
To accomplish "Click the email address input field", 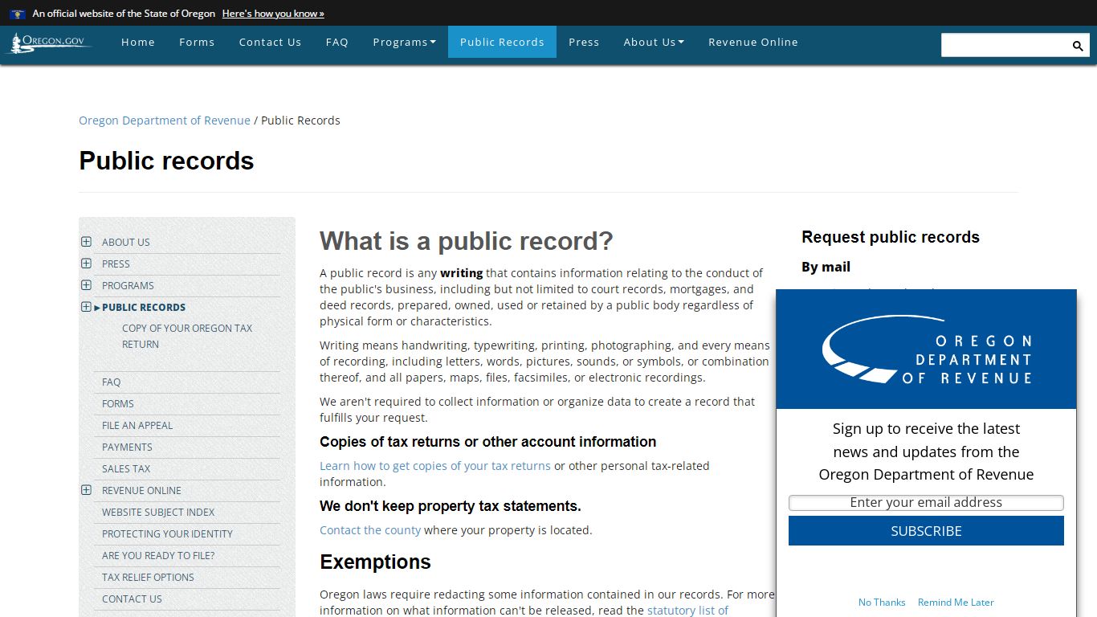I will tap(926, 503).
